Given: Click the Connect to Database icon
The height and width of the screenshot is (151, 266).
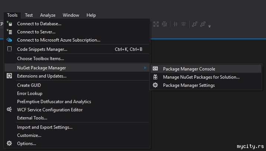Looking at the screenshot, I should coord(10,24).
